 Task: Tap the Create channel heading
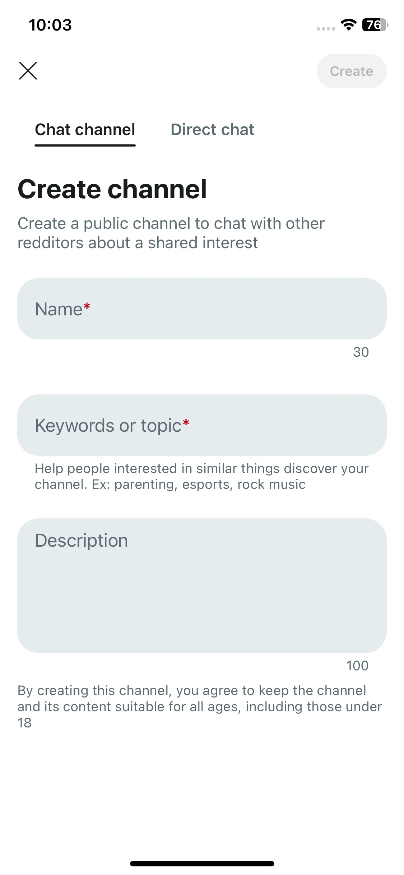(x=112, y=189)
